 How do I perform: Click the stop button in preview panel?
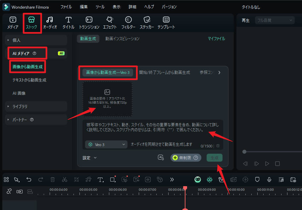277,164
